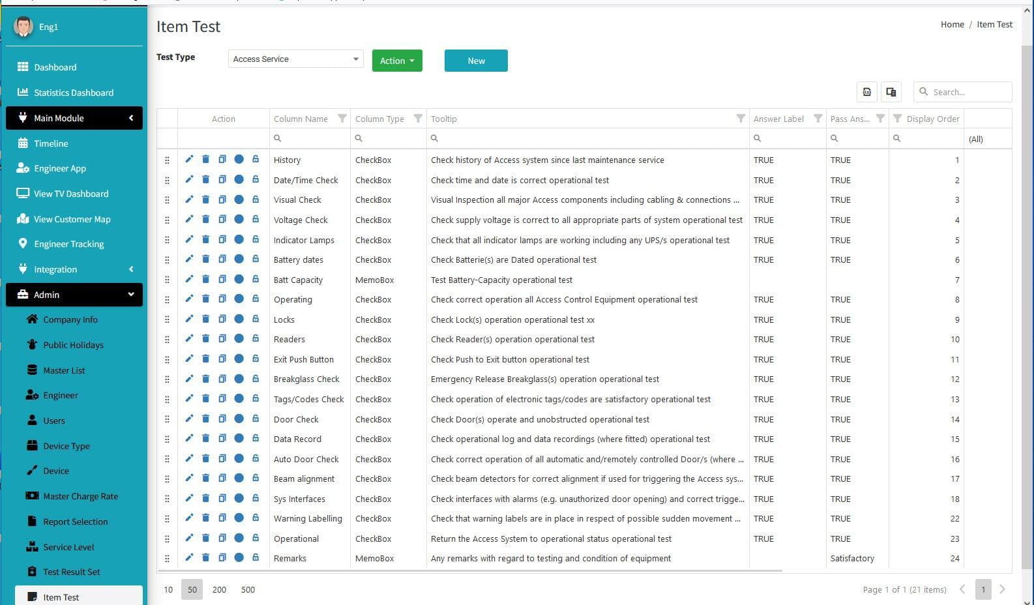Toggle the blue circle status on Remarks row

coord(239,558)
